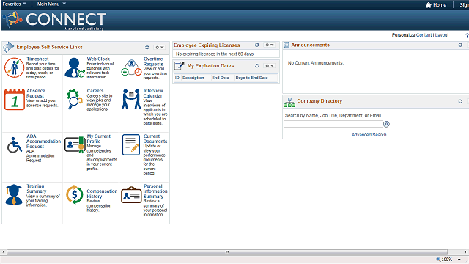Viewport: 469px width, 264px height.
Task: Open the Absence Request link
Action: (x=36, y=93)
